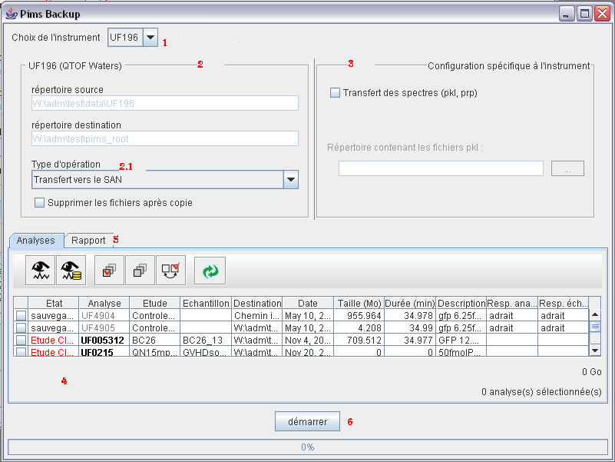615x462 pixels.
Task: Click the 0% progress bar
Action: [307, 447]
